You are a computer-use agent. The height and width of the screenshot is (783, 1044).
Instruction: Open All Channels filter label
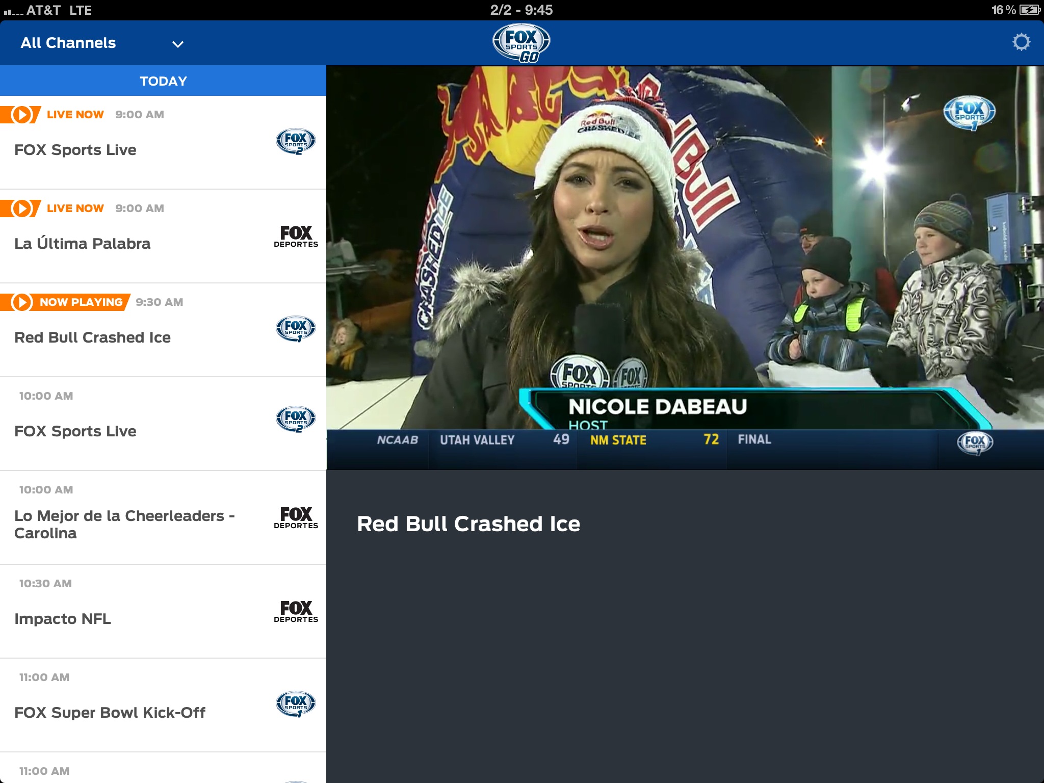coord(68,43)
